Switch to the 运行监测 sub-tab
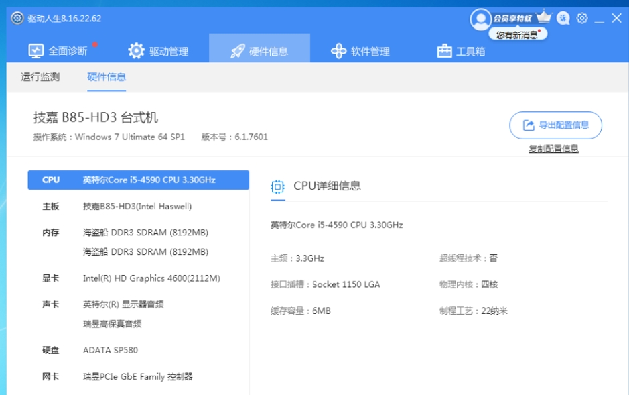 (40, 77)
